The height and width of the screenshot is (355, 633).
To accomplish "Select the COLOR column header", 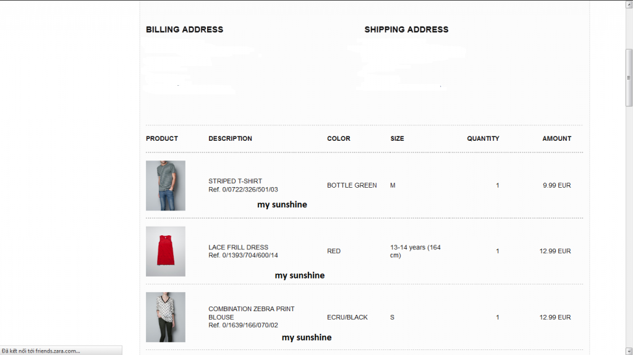I will point(339,139).
